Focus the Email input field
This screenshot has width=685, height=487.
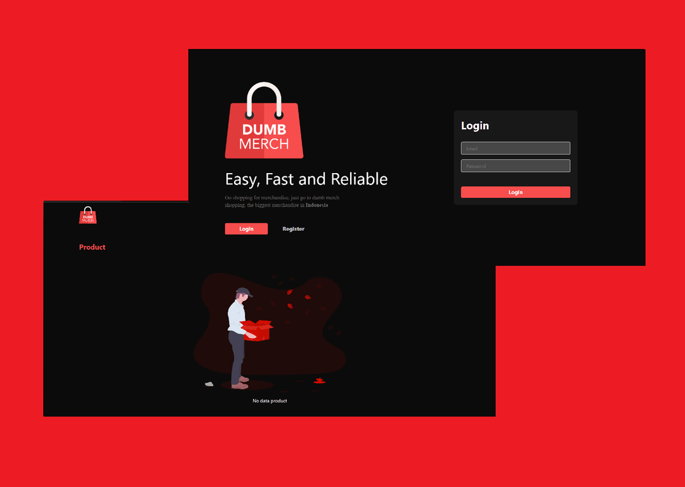(x=515, y=148)
